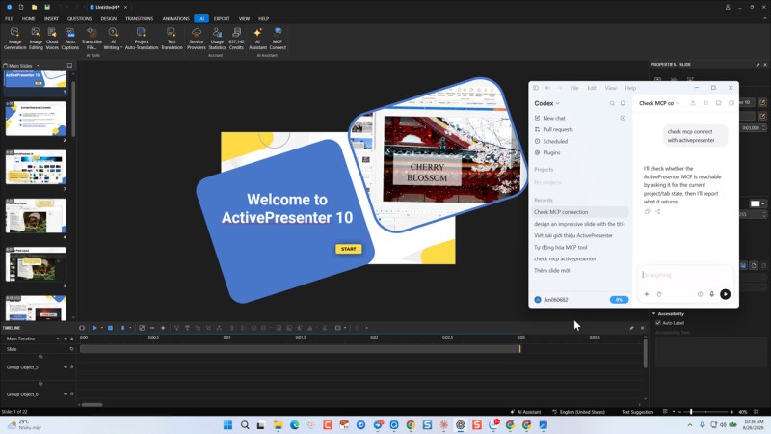Toggle Main Timeline lock icon

(71, 339)
